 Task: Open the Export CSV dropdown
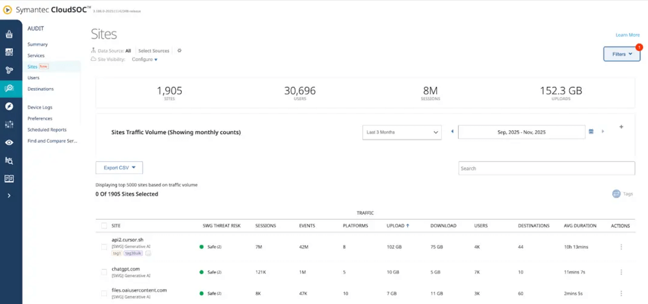[119, 168]
